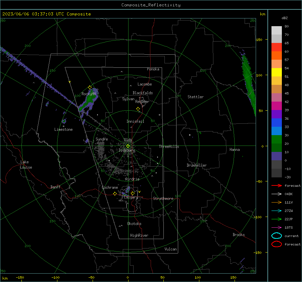Click yellow diamond marker below Cochrane

coord(115,193)
